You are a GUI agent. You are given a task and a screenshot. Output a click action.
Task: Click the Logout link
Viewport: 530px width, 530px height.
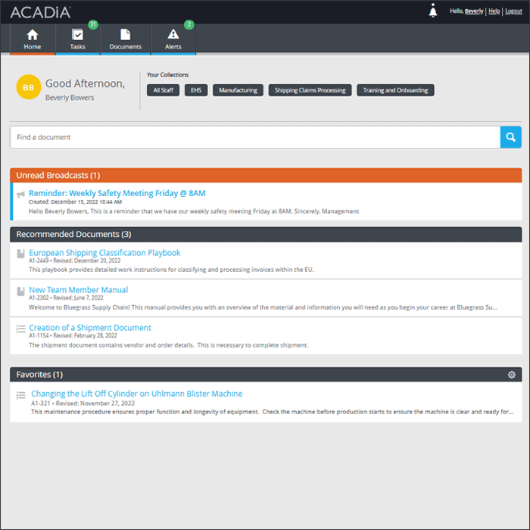[x=513, y=11]
